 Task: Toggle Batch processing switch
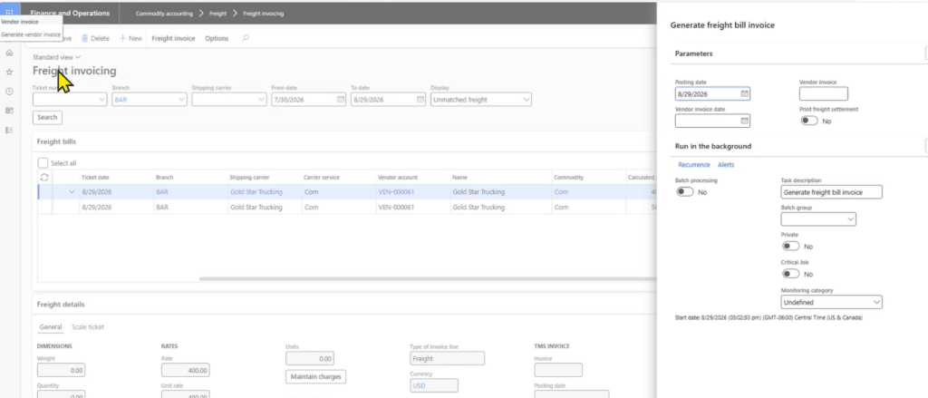tap(685, 192)
